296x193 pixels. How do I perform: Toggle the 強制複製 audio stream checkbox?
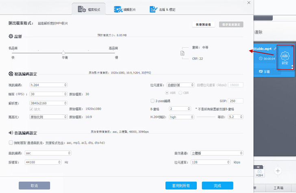11,143
